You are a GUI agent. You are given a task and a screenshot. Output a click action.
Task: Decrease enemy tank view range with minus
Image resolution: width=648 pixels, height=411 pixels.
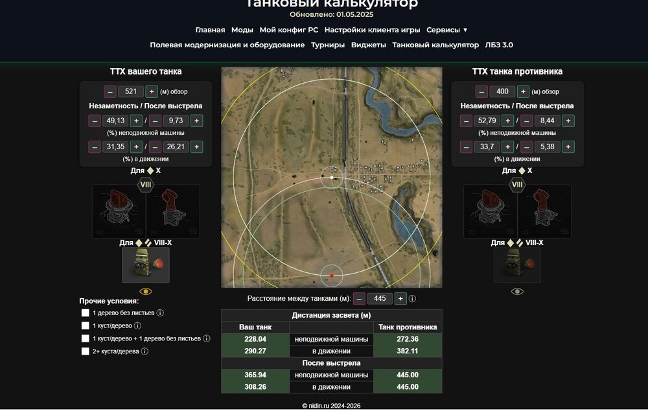pyautogui.click(x=481, y=91)
